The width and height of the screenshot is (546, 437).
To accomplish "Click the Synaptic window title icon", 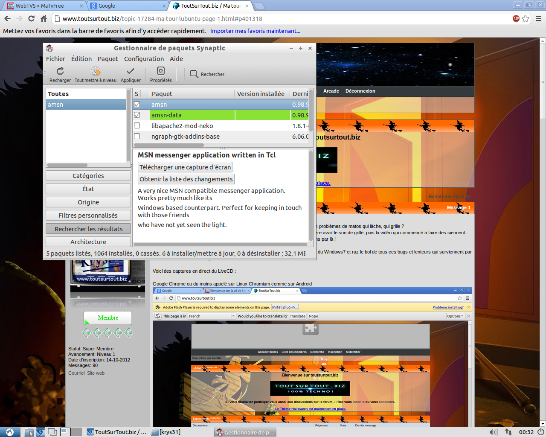I will [49, 48].
